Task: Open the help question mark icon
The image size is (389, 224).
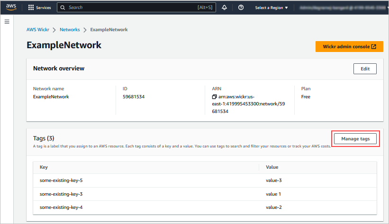Action: [241, 8]
